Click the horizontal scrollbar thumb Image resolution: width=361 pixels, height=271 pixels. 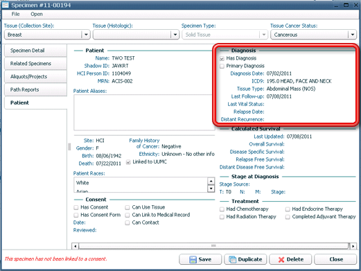coord(213,246)
